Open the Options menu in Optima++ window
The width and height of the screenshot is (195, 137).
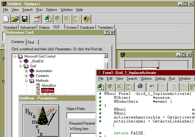(x=51, y=10)
